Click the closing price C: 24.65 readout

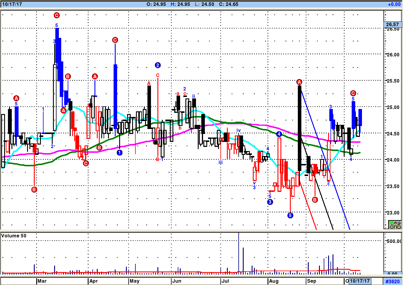(229, 4)
